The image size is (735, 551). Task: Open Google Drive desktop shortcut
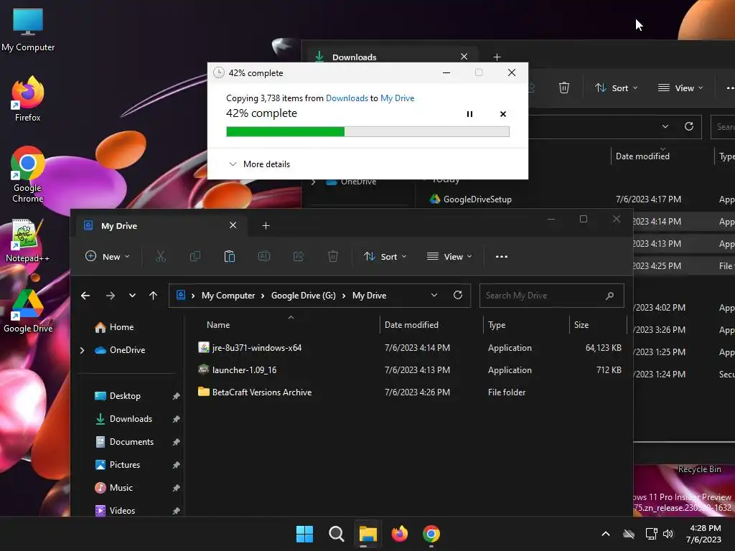tap(28, 311)
